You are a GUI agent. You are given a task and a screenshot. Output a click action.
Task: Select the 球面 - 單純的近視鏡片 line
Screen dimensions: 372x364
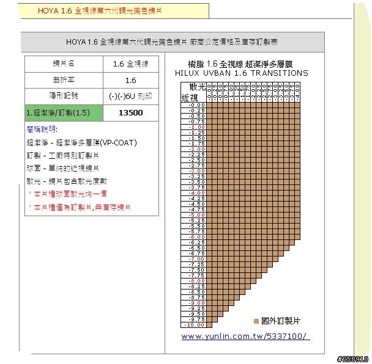[62, 169]
